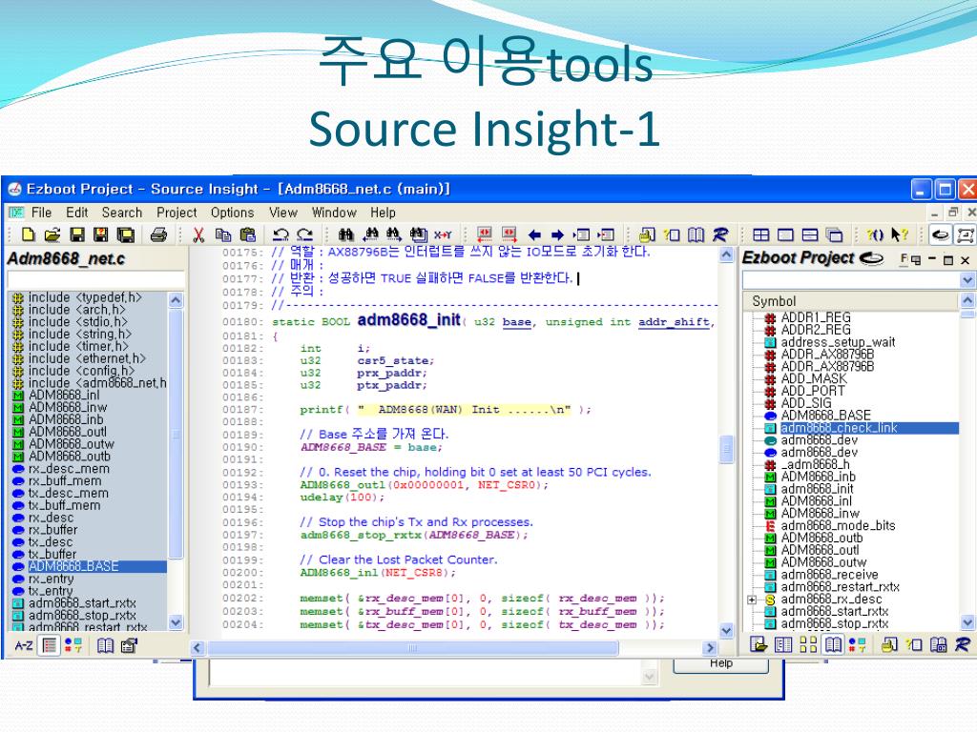Click the four-squares icon in project window toolbar
The width and height of the screenshot is (977, 732).
pos(808,644)
